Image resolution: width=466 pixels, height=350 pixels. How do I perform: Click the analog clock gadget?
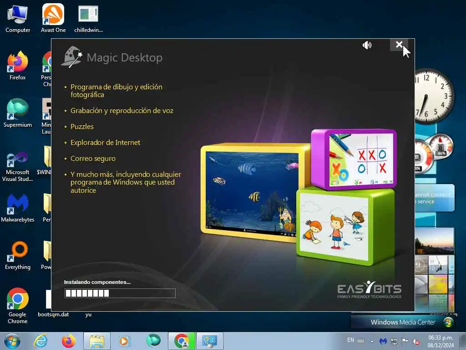[434, 96]
